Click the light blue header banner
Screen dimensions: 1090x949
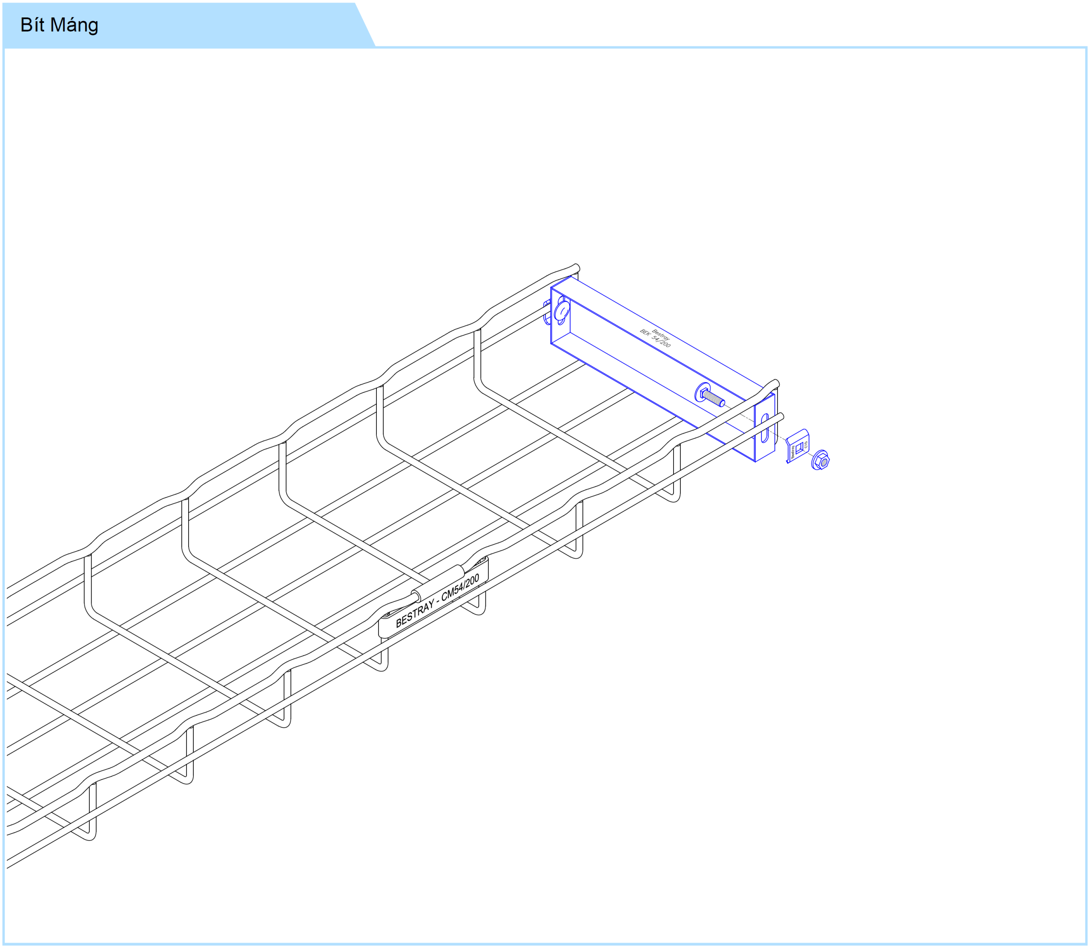[223, 26]
